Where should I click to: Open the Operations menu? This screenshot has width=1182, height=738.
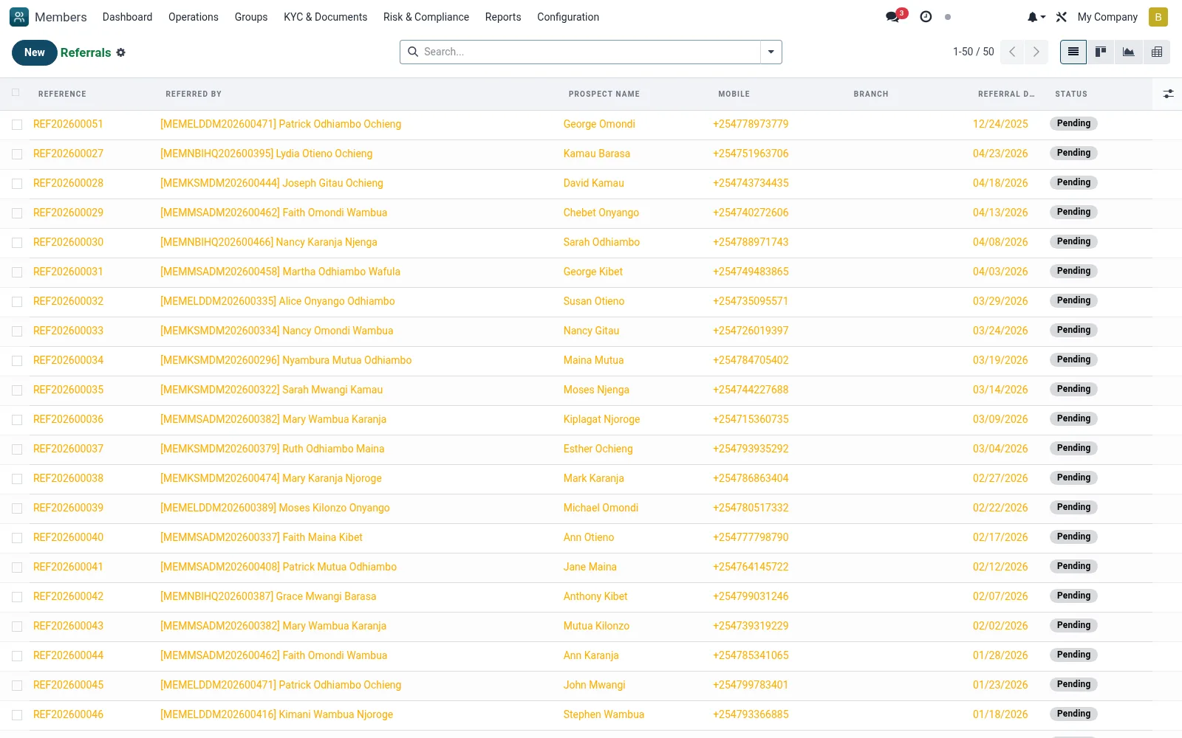click(194, 17)
